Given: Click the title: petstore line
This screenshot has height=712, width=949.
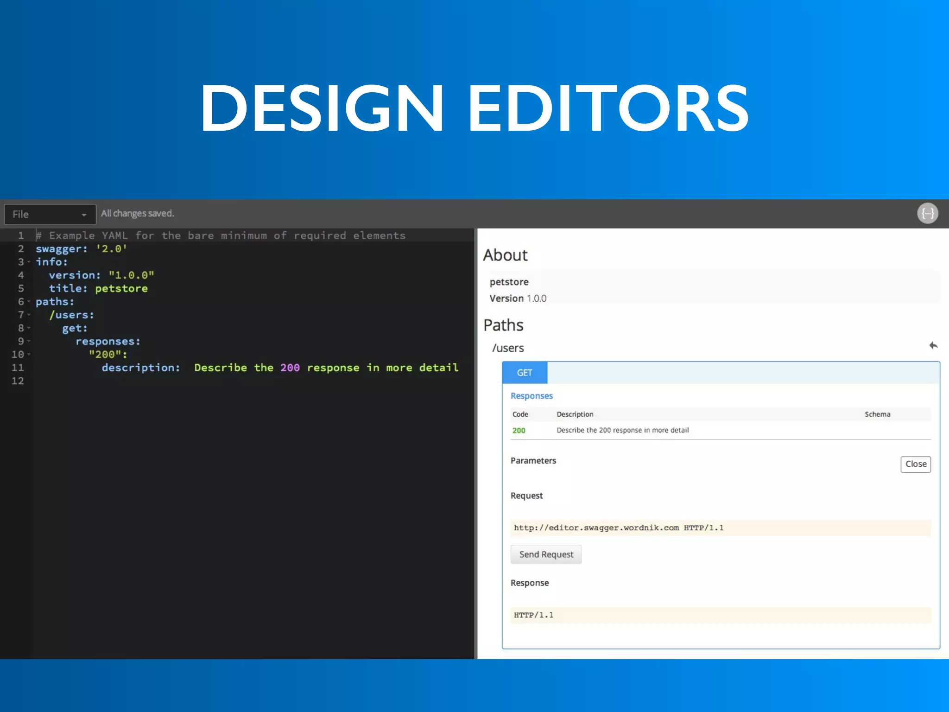Looking at the screenshot, I should click(98, 288).
